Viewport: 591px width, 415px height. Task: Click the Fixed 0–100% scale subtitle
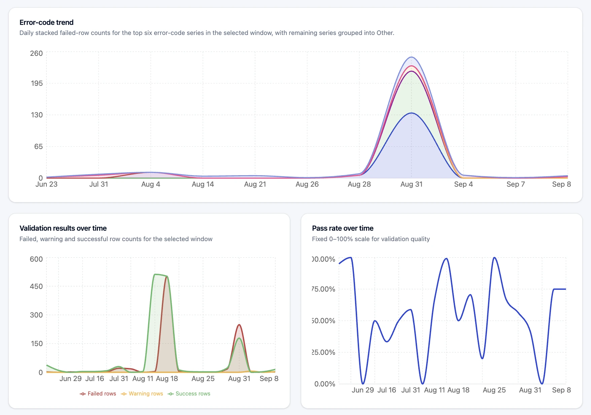[x=371, y=239]
